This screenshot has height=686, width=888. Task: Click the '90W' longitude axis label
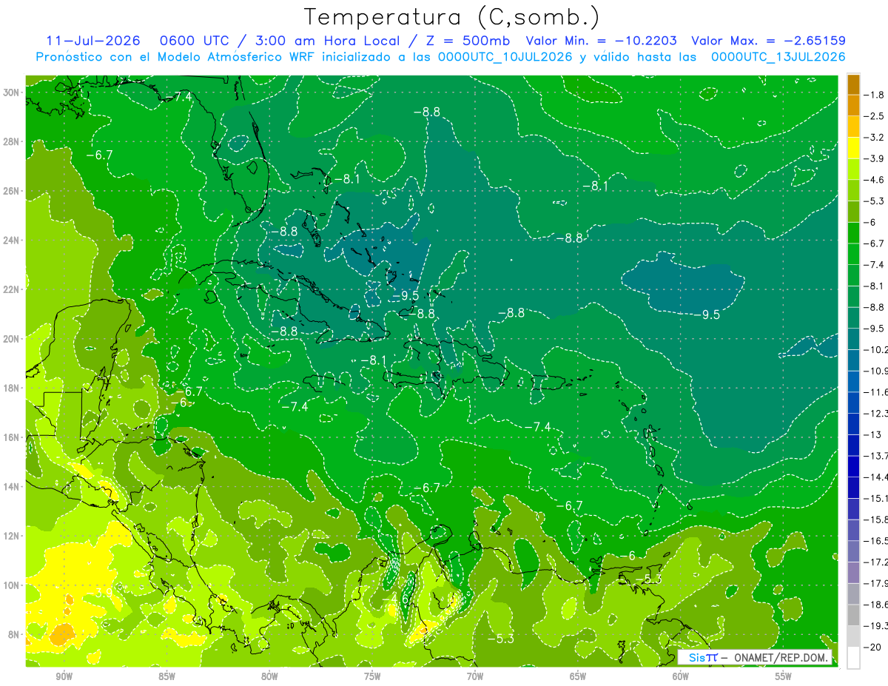coord(64,676)
